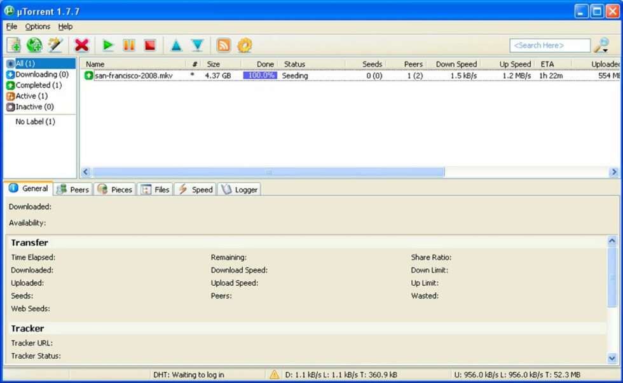Click the torrent list left scroll arrow
The width and height of the screenshot is (623, 383).
tap(86, 172)
